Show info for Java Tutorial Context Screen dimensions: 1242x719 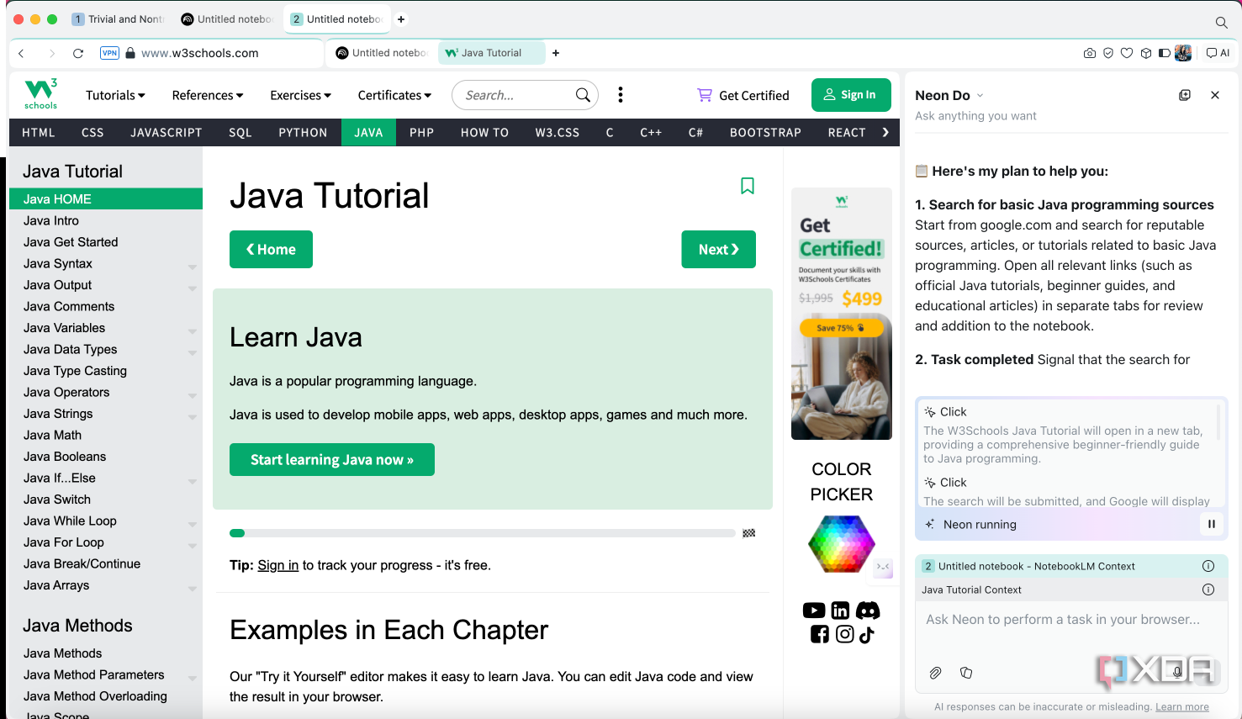(1208, 589)
